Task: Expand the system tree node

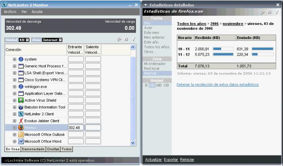Action: [15, 59]
